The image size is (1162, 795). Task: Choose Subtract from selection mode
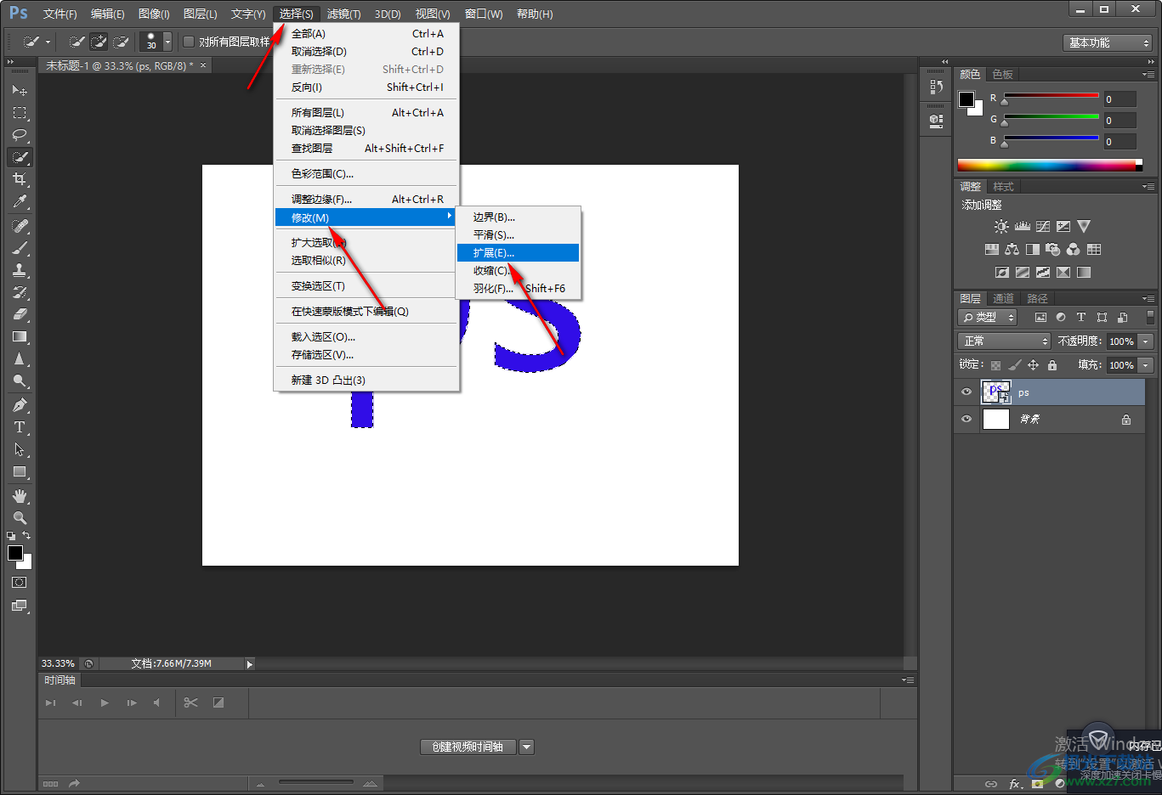point(121,42)
